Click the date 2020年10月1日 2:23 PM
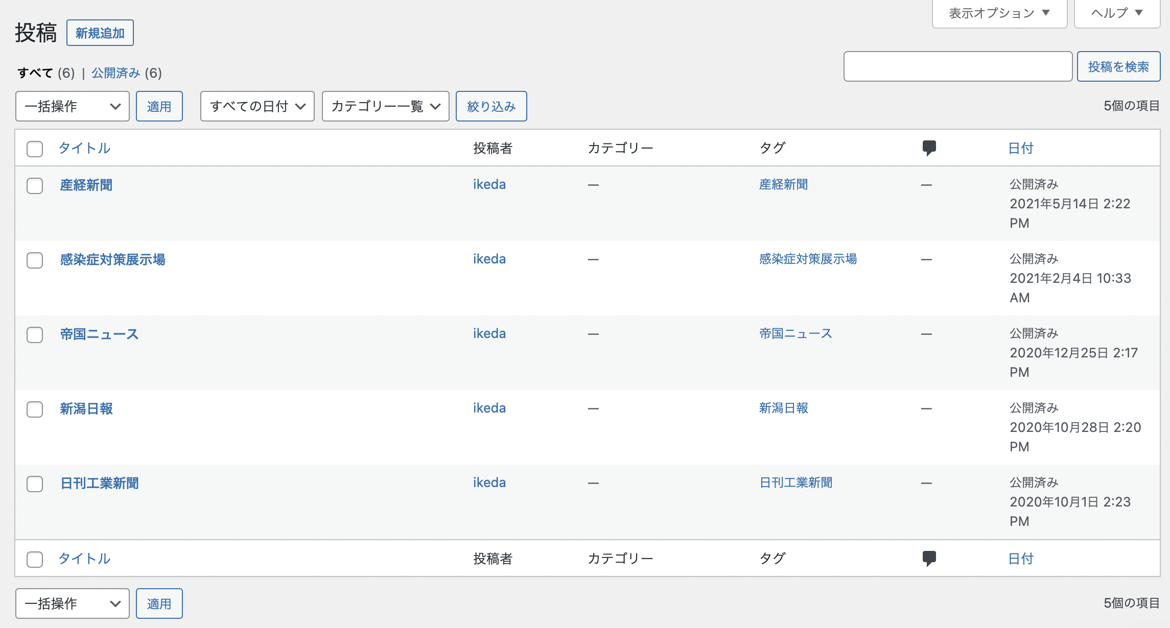 pos(1070,512)
